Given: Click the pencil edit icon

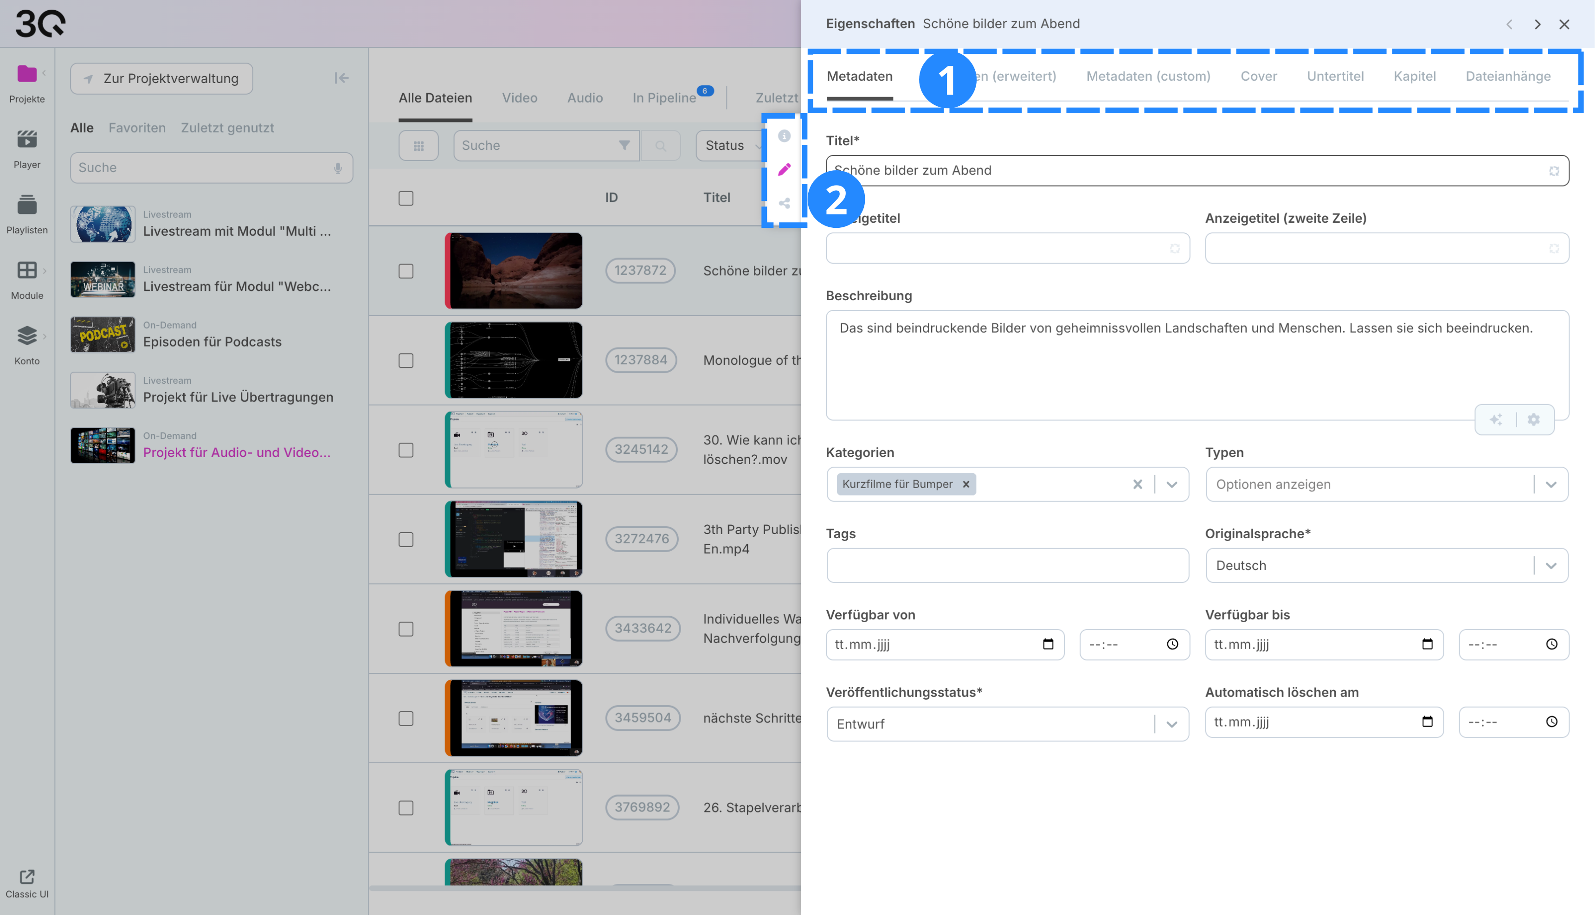Looking at the screenshot, I should pos(784,170).
